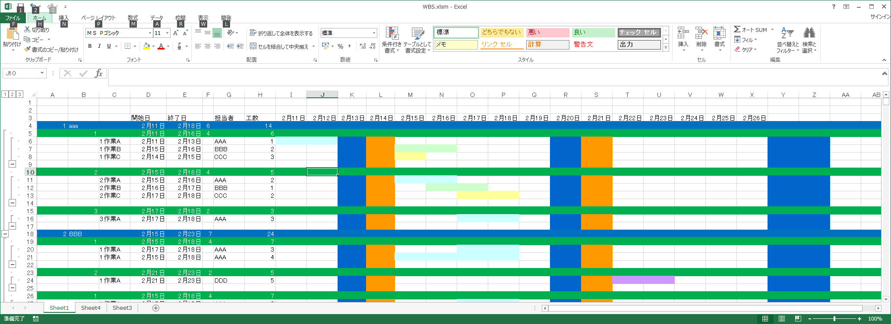Click the fill color bucket icon
The height and width of the screenshot is (324, 891).
pyautogui.click(x=147, y=46)
